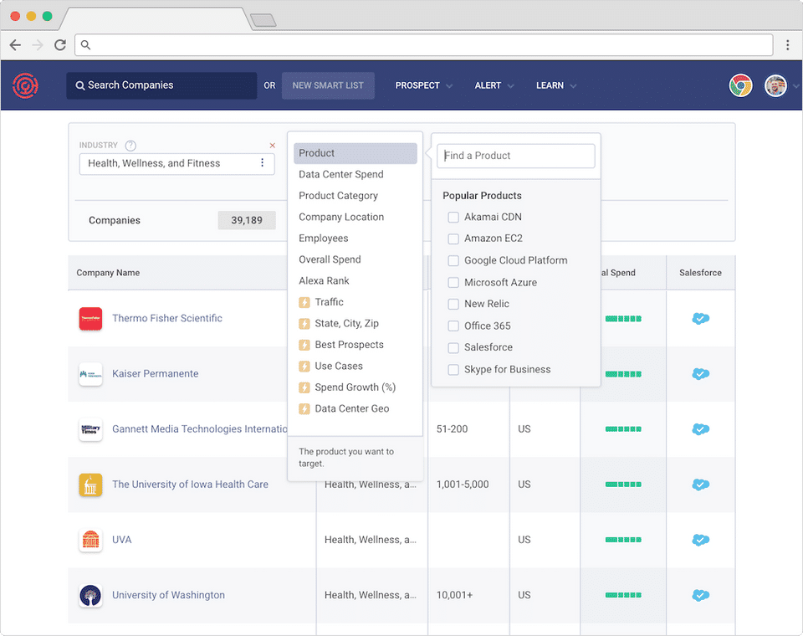
Task: Enable the Google Cloud Platform checkbox
Action: pyautogui.click(x=453, y=260)
